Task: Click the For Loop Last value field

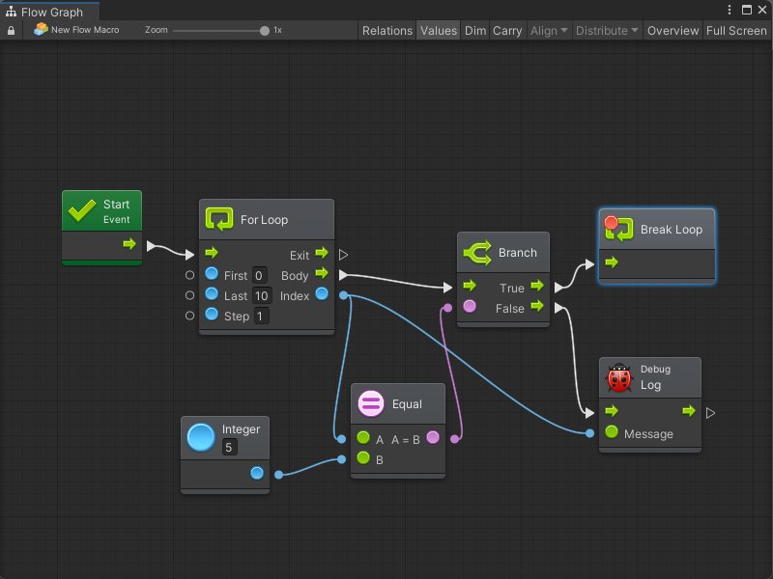Action: [x=262, y=296]
